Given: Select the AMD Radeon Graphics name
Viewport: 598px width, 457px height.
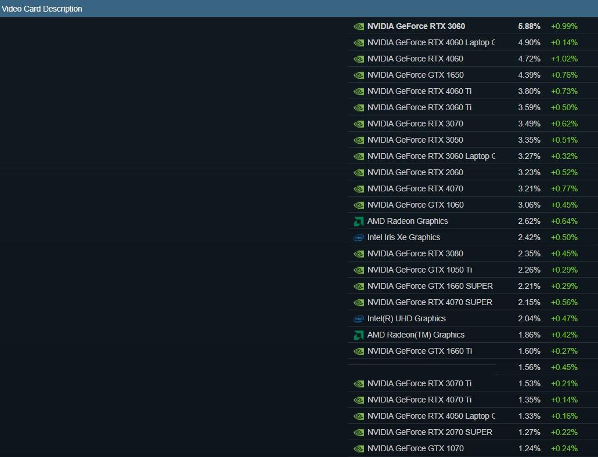Looking at the screenshot, I should click(x=408, y=221).
